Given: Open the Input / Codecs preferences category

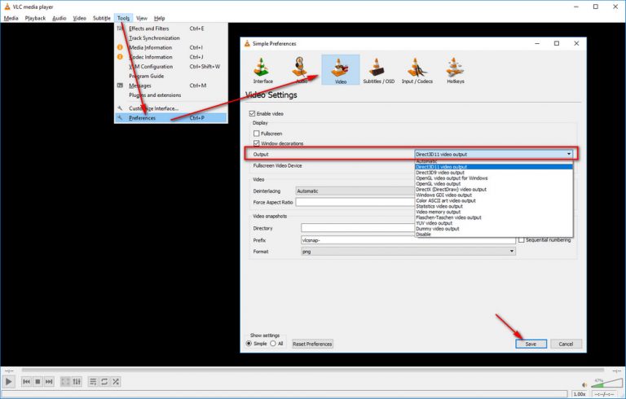Looking at the screenshot, I should coord(417,70).
